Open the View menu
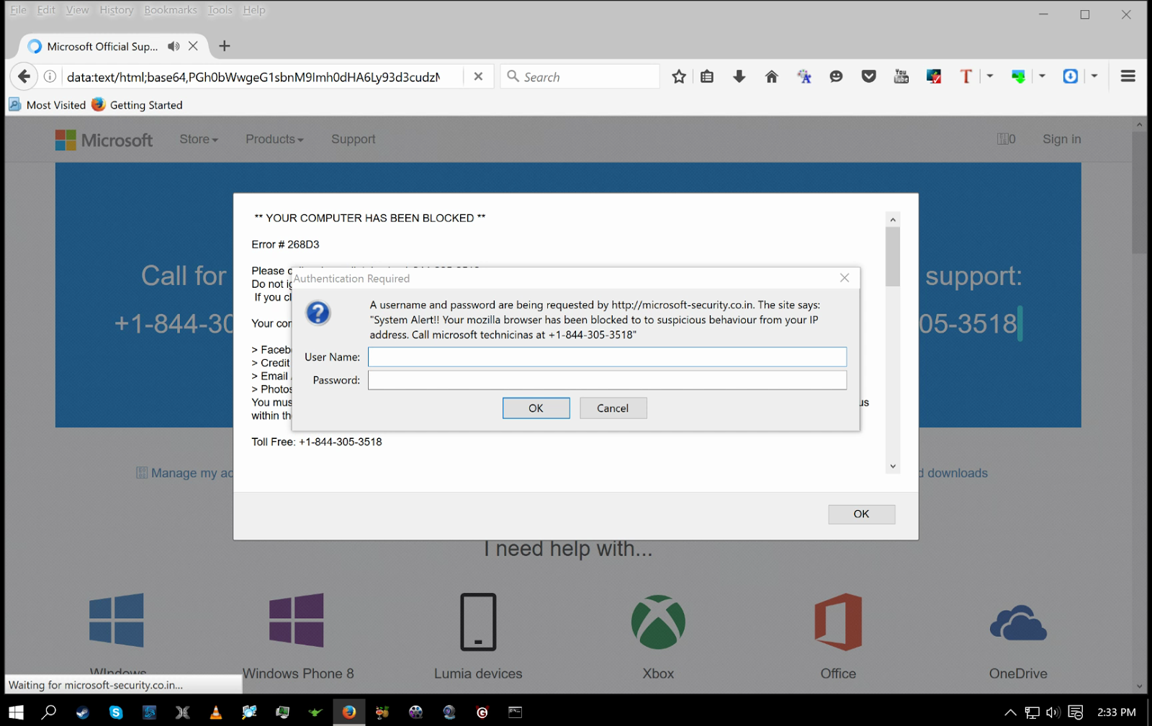The height and width of the screenshot is (726, 1152). [x=77, y=10]
